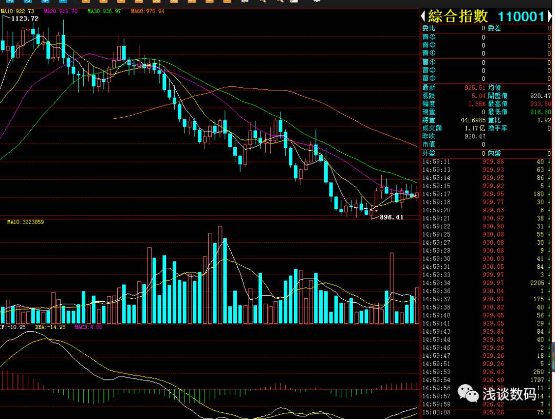Viewport: 555px width, 419px height.
Task: Click the DEA:-14.95 indicator label
Action: tap(50, 327)
